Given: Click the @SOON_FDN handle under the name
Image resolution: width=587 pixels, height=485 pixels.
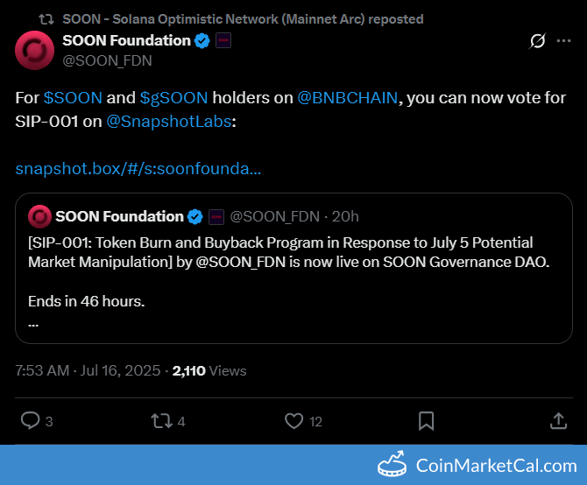Looking at the screenshot, I should [107, 60].
